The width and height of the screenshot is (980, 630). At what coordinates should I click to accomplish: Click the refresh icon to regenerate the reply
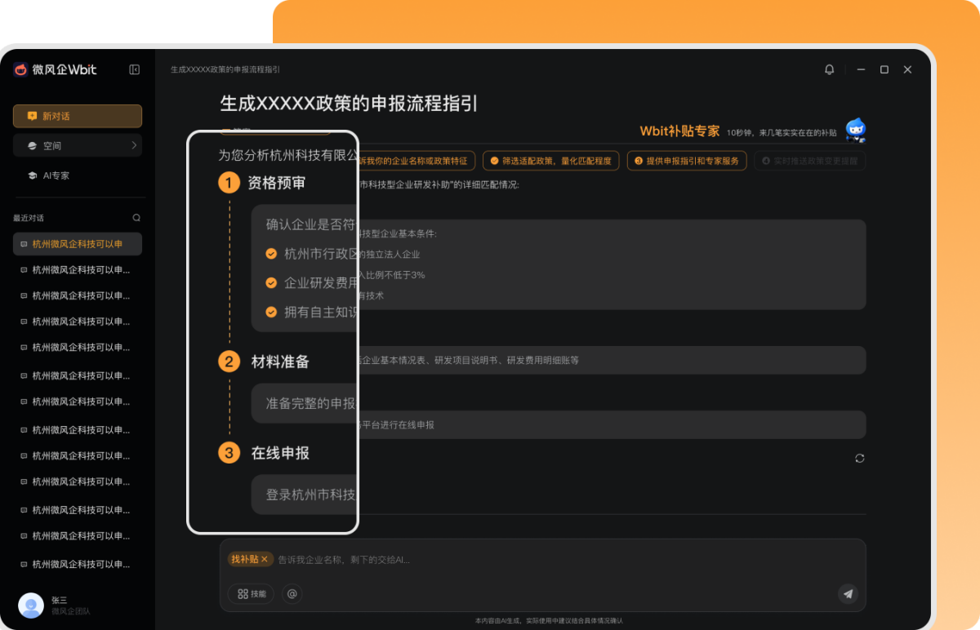pos(859,458)
